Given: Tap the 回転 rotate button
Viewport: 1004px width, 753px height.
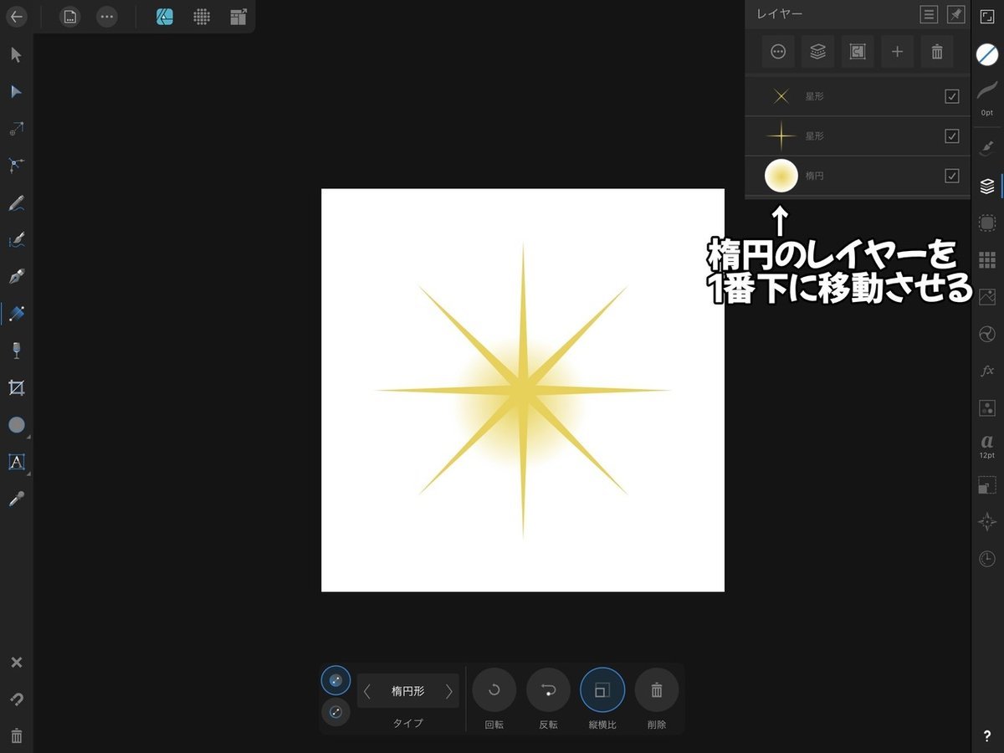Looking at the screenshot, I should click(x=494, y=690).
